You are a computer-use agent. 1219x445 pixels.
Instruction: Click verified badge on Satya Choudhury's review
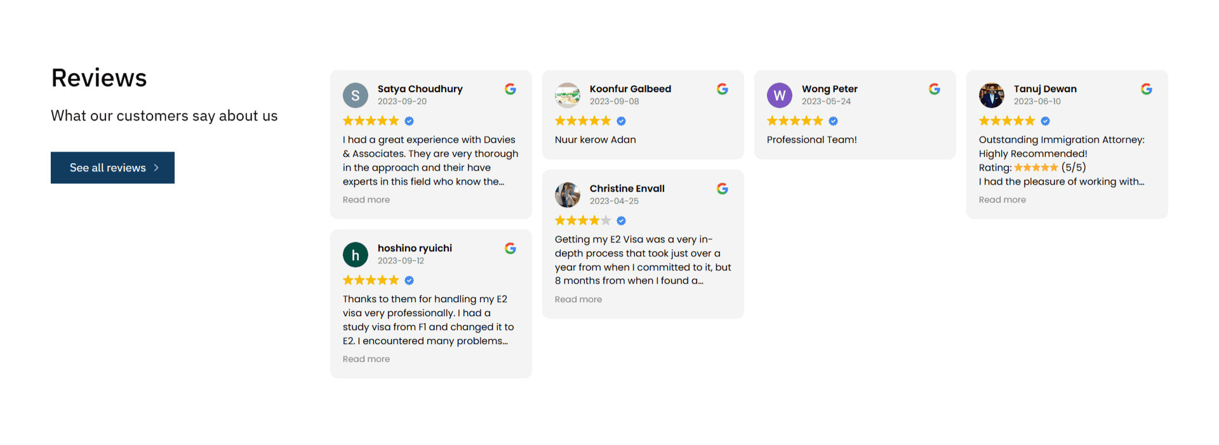tap(410, 121)
